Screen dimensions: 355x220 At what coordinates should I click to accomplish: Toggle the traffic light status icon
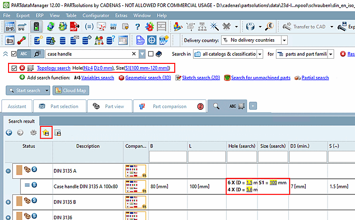point(36,26)
